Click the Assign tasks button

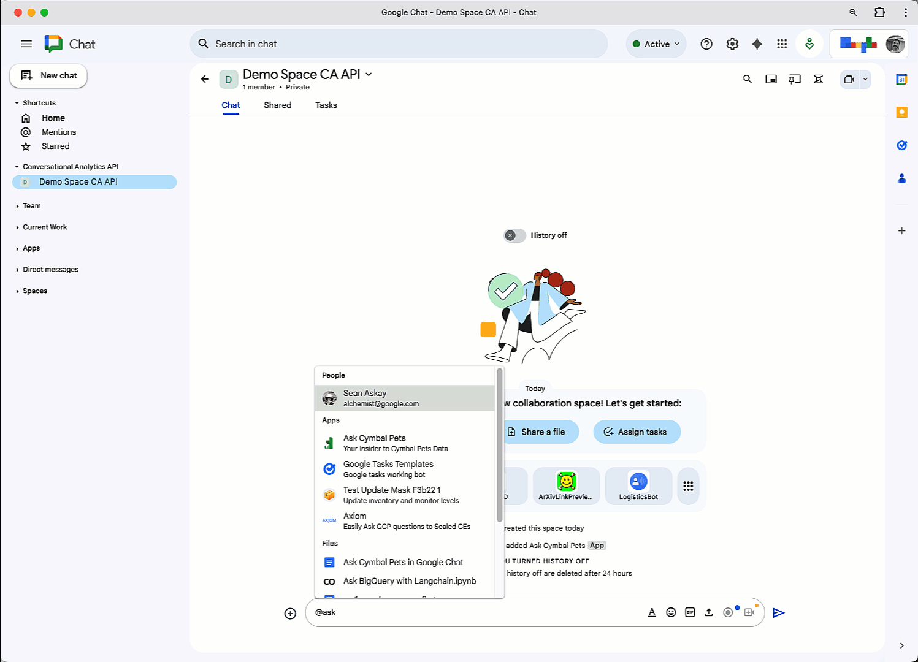tap(637, 432)
